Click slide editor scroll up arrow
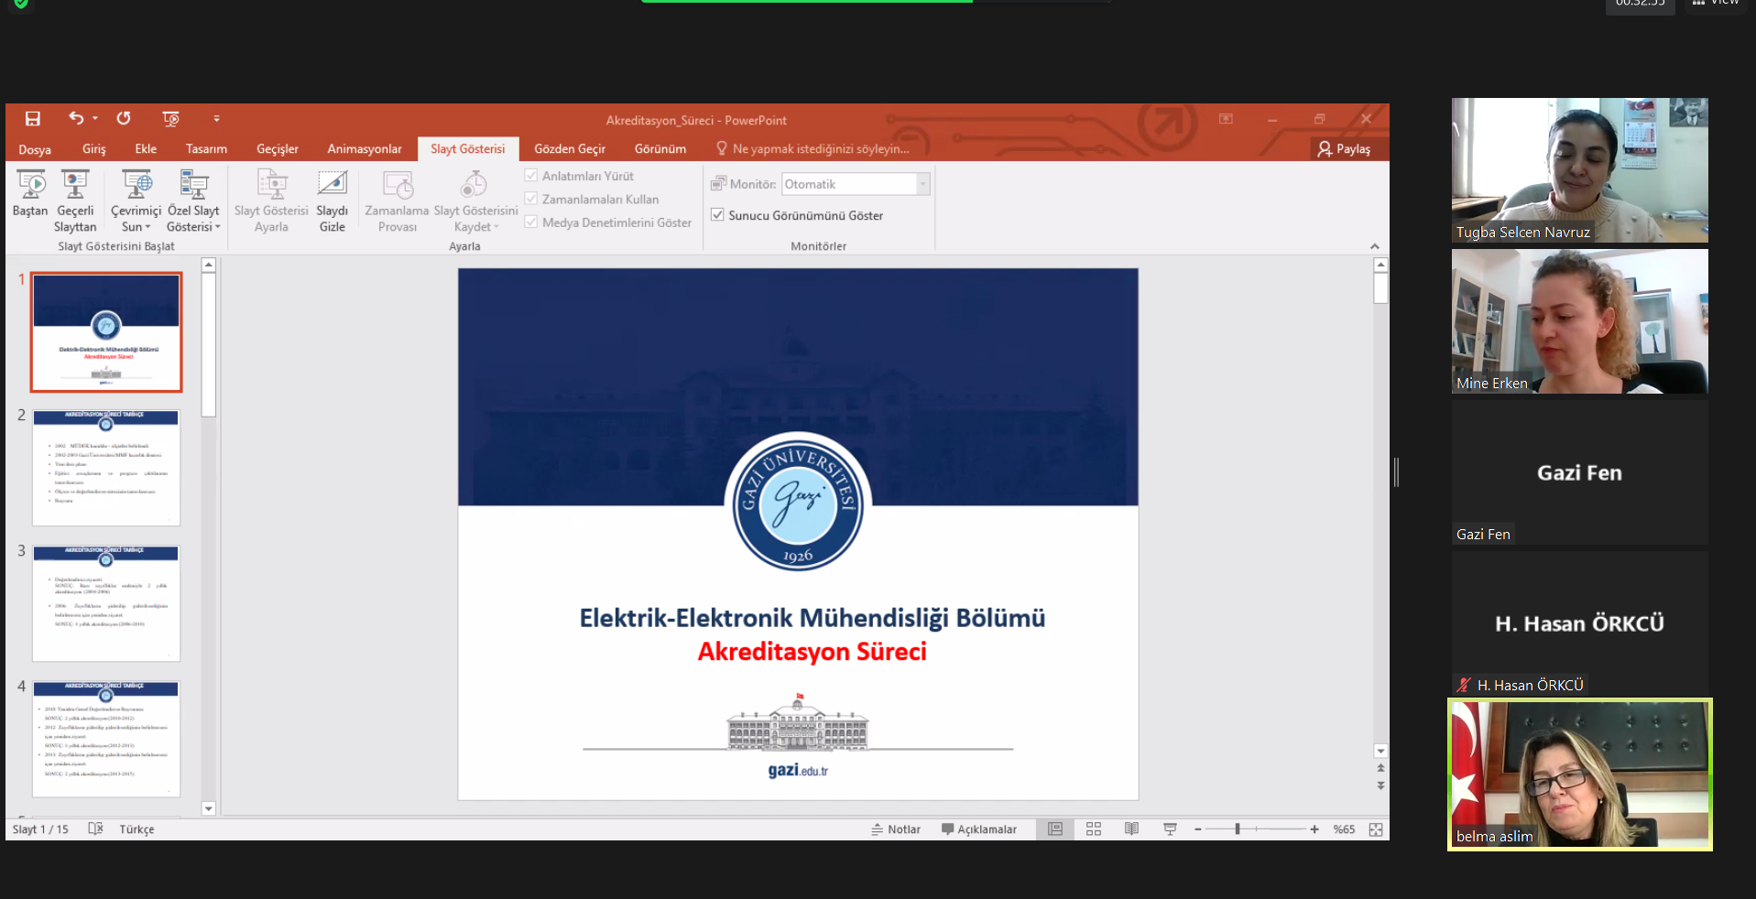Image resolution: width=1756 pixels, height=899 pixels. (x=1380, y=265)
